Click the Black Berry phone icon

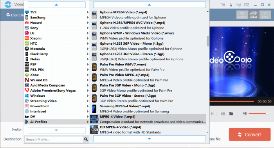pos(27,54)
